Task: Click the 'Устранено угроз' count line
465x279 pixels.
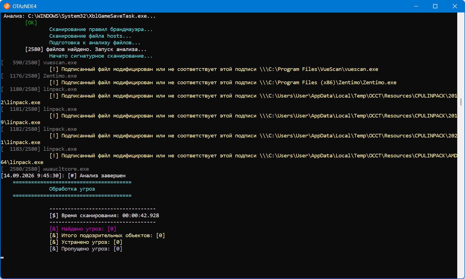Action: tap(86, 242)
